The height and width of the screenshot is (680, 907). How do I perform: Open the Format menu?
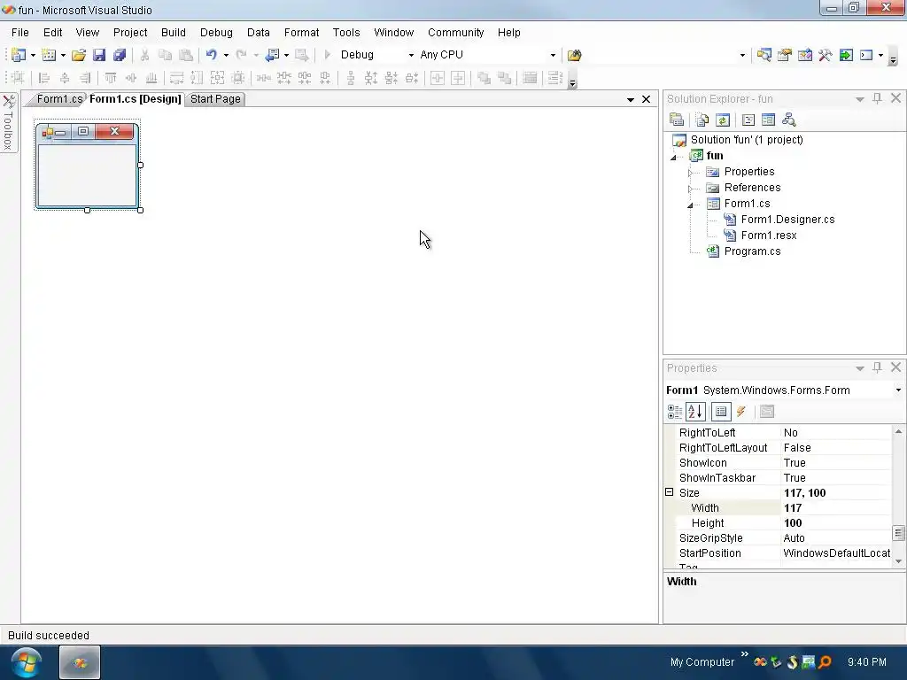(301, 33)
